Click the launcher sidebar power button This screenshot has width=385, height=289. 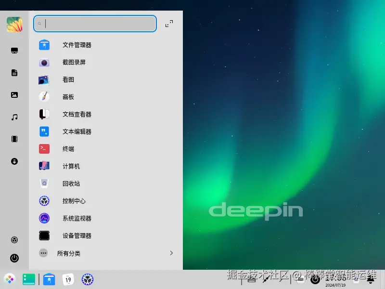pos(14,258)
